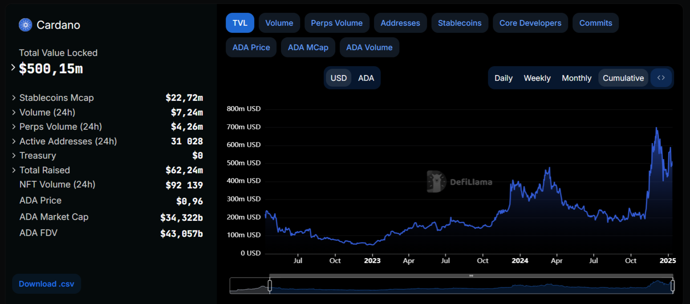Viewport: 690px width, 304px height.
Task: Expand the Total Raised row
Action: coord(14,170)
